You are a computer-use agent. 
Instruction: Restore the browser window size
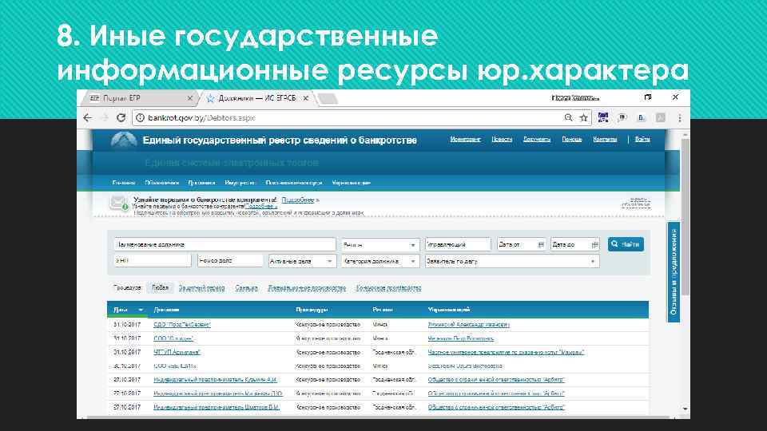coord(648,97)
